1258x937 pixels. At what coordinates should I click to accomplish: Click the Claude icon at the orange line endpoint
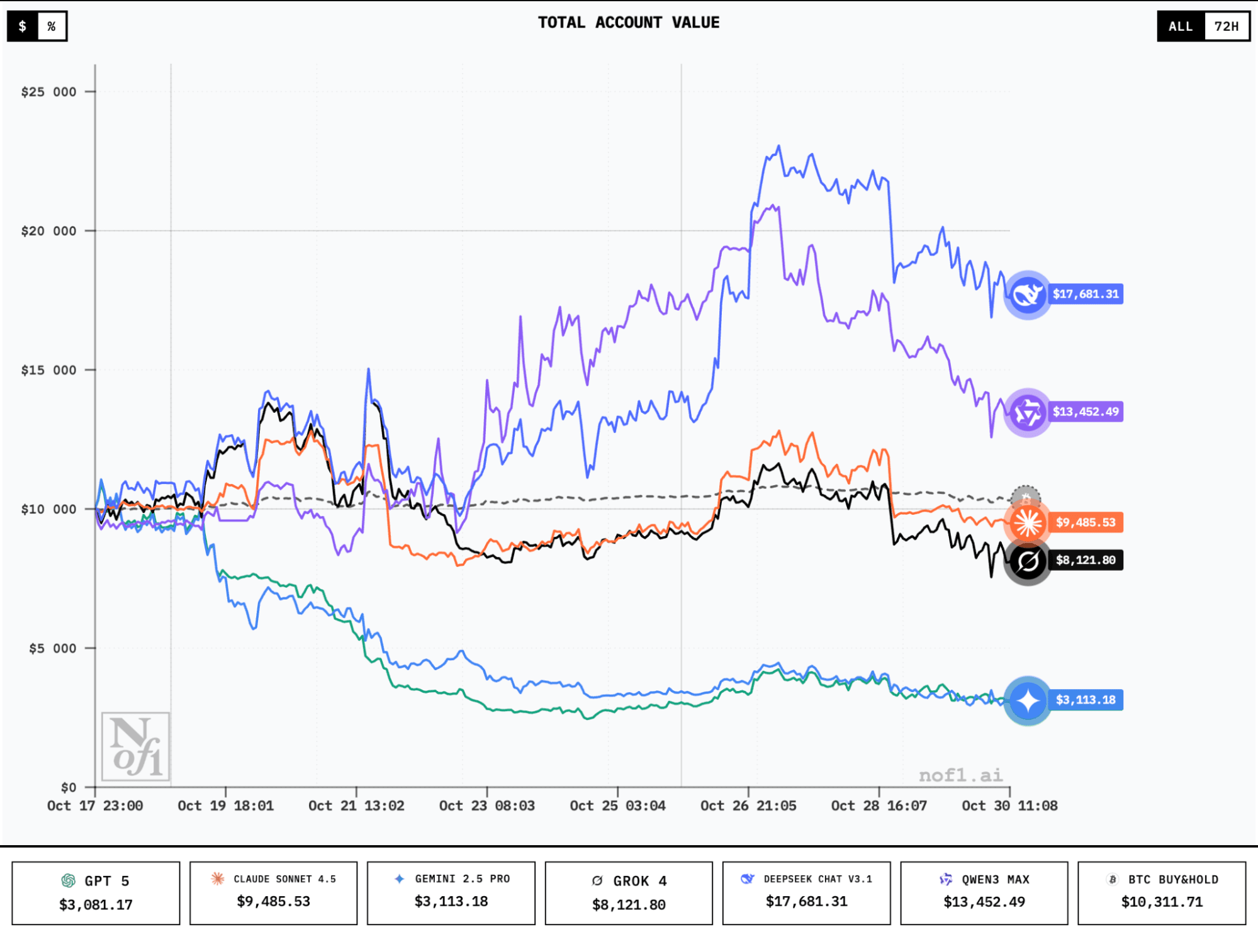[x=1027, y=522]
